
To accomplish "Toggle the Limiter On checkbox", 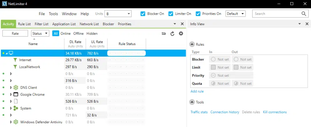I will coord(171,14).
